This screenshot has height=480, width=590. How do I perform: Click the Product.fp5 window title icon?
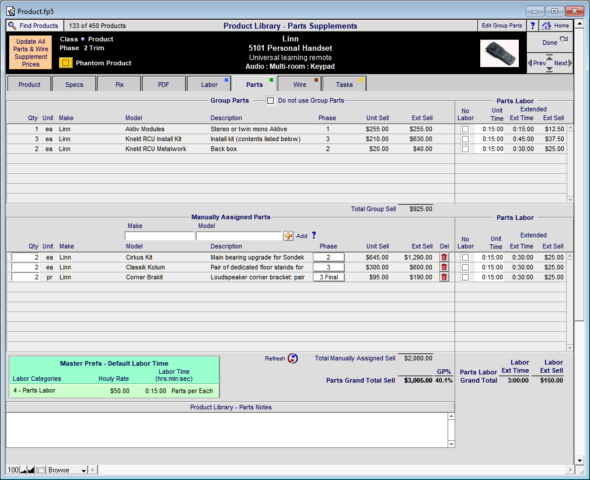(11, 11)
